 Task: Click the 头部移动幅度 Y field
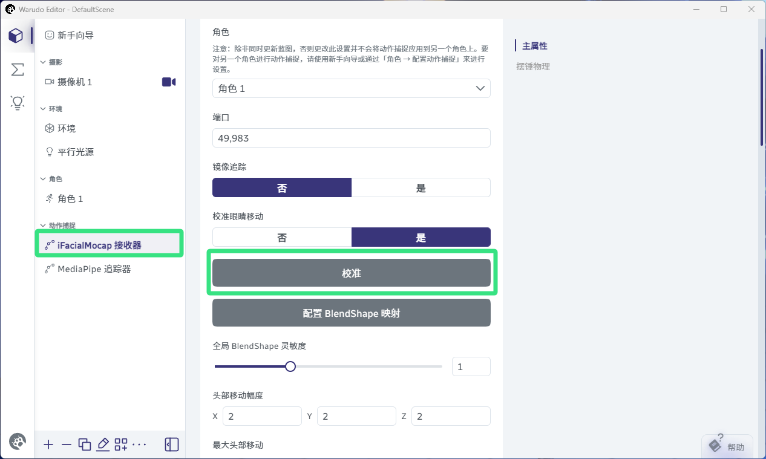coord(356,416)
